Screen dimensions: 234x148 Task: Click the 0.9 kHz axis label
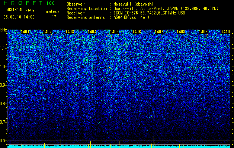point(3,85)
